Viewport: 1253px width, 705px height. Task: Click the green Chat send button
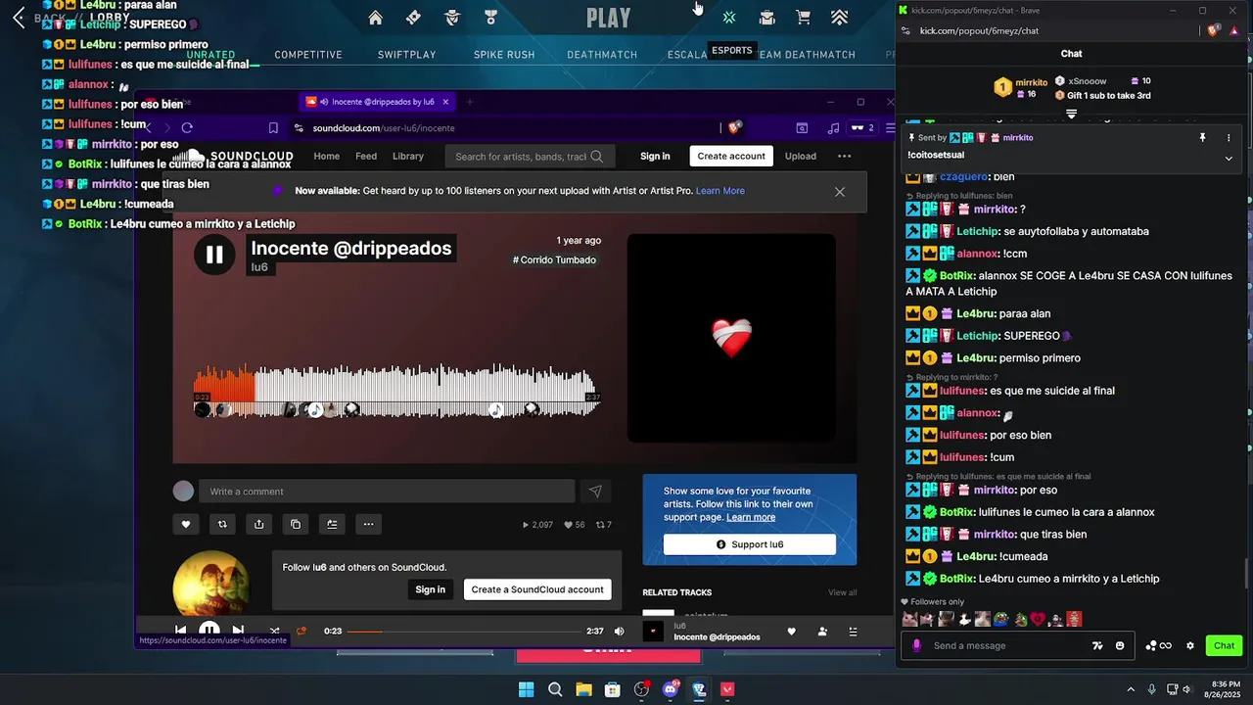click(1224, 645)
